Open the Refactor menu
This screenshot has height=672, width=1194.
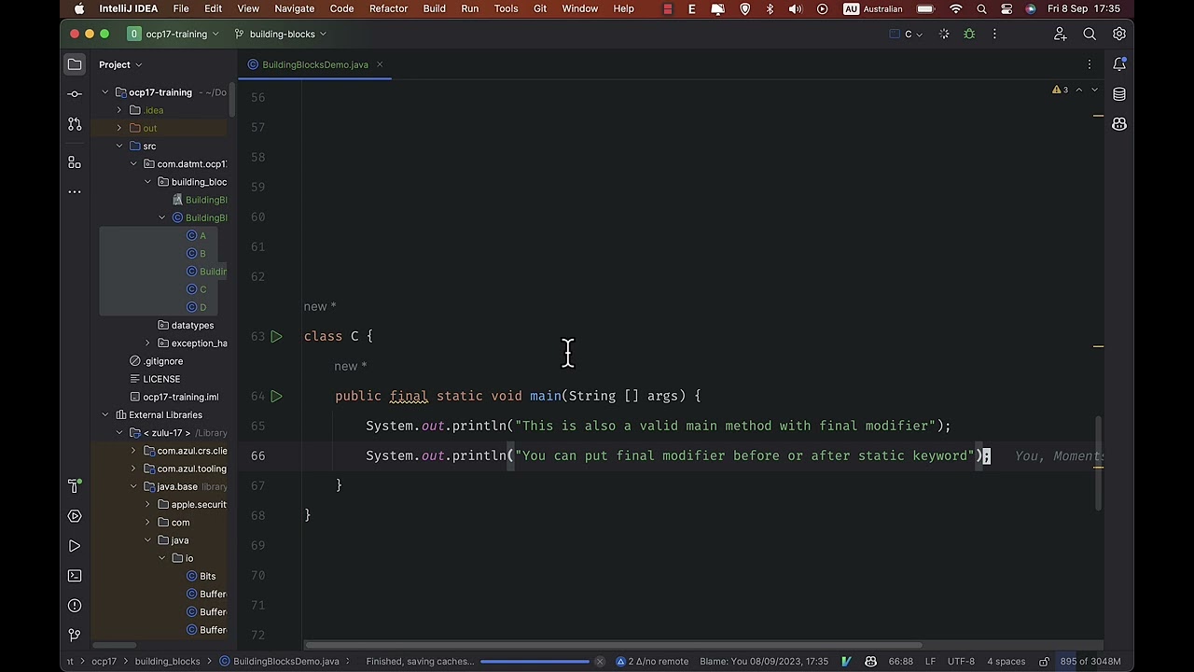(x=388, y=8)
